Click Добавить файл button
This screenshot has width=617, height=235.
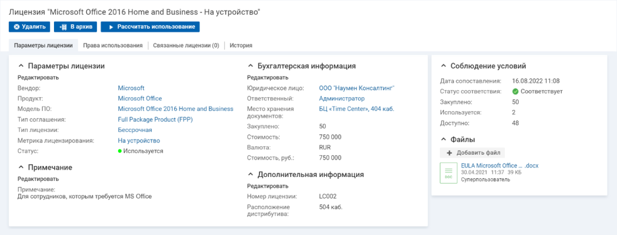pos(472,153)
